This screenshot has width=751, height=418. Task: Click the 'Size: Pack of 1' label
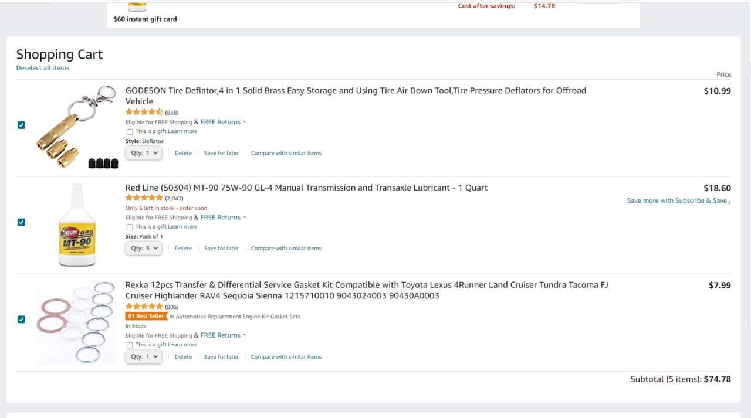click(x=144, y=236)
